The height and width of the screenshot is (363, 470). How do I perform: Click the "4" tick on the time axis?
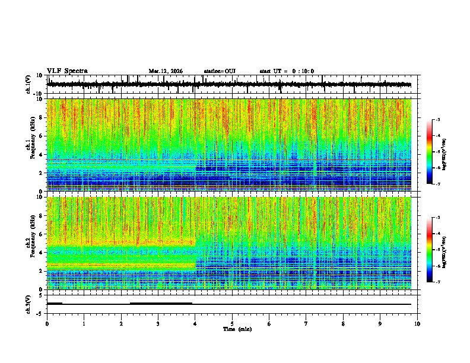click(195, 324)
